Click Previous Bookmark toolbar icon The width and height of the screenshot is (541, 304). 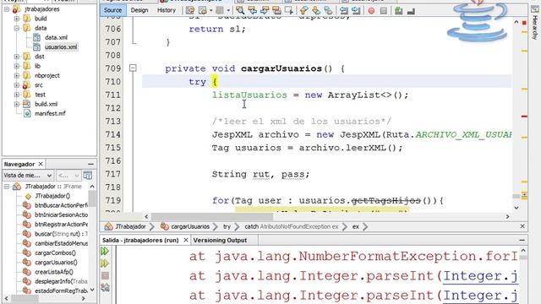tap(304, 10)
